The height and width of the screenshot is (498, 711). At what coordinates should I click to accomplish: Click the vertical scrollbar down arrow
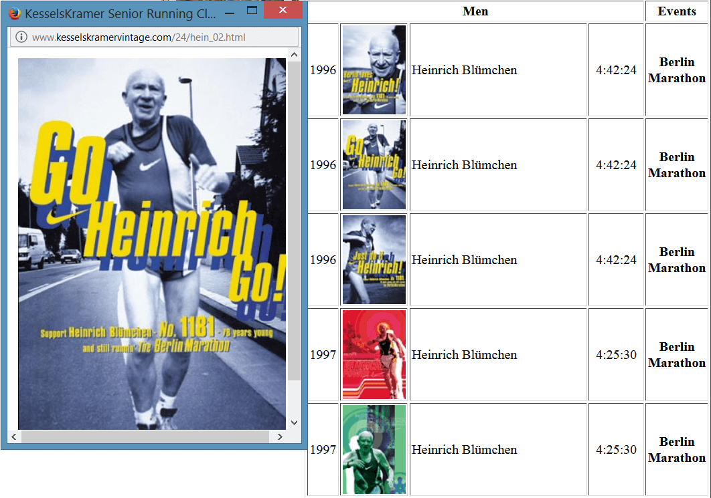click(294, 422)
